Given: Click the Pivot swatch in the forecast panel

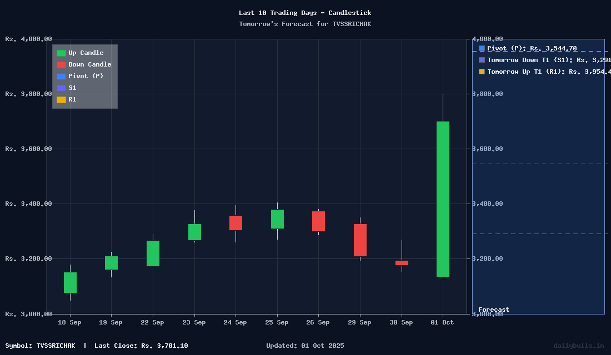Looking at the screenshot, I should 482,49.
